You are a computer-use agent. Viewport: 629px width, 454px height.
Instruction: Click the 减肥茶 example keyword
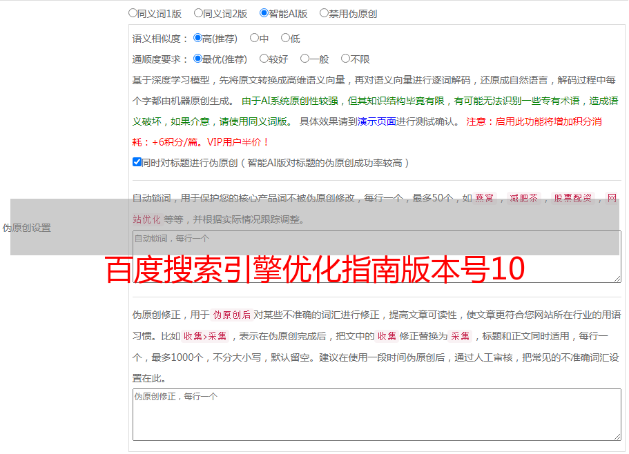point(524,198)
